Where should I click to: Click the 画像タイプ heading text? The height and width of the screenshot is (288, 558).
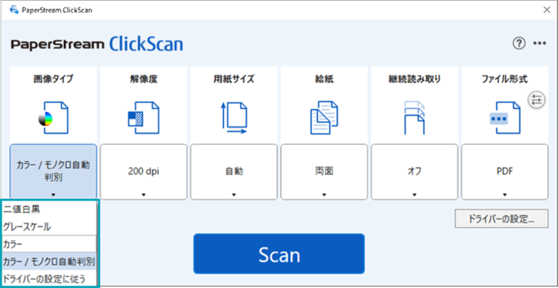coord(54,79)
